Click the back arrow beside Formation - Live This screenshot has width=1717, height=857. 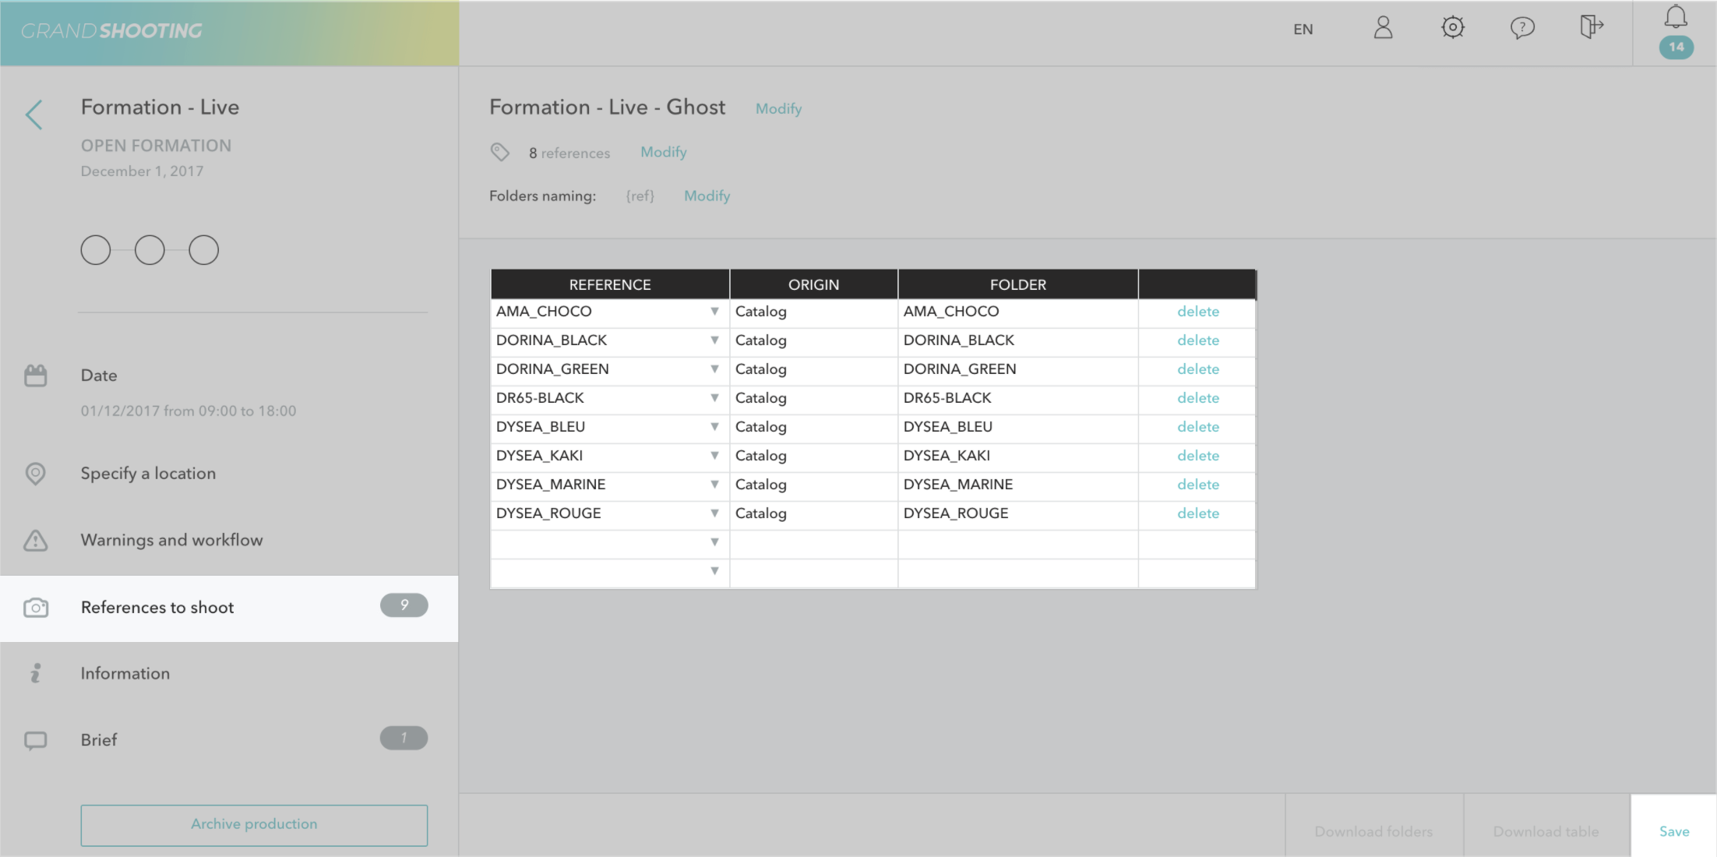(x=33, y=115)
